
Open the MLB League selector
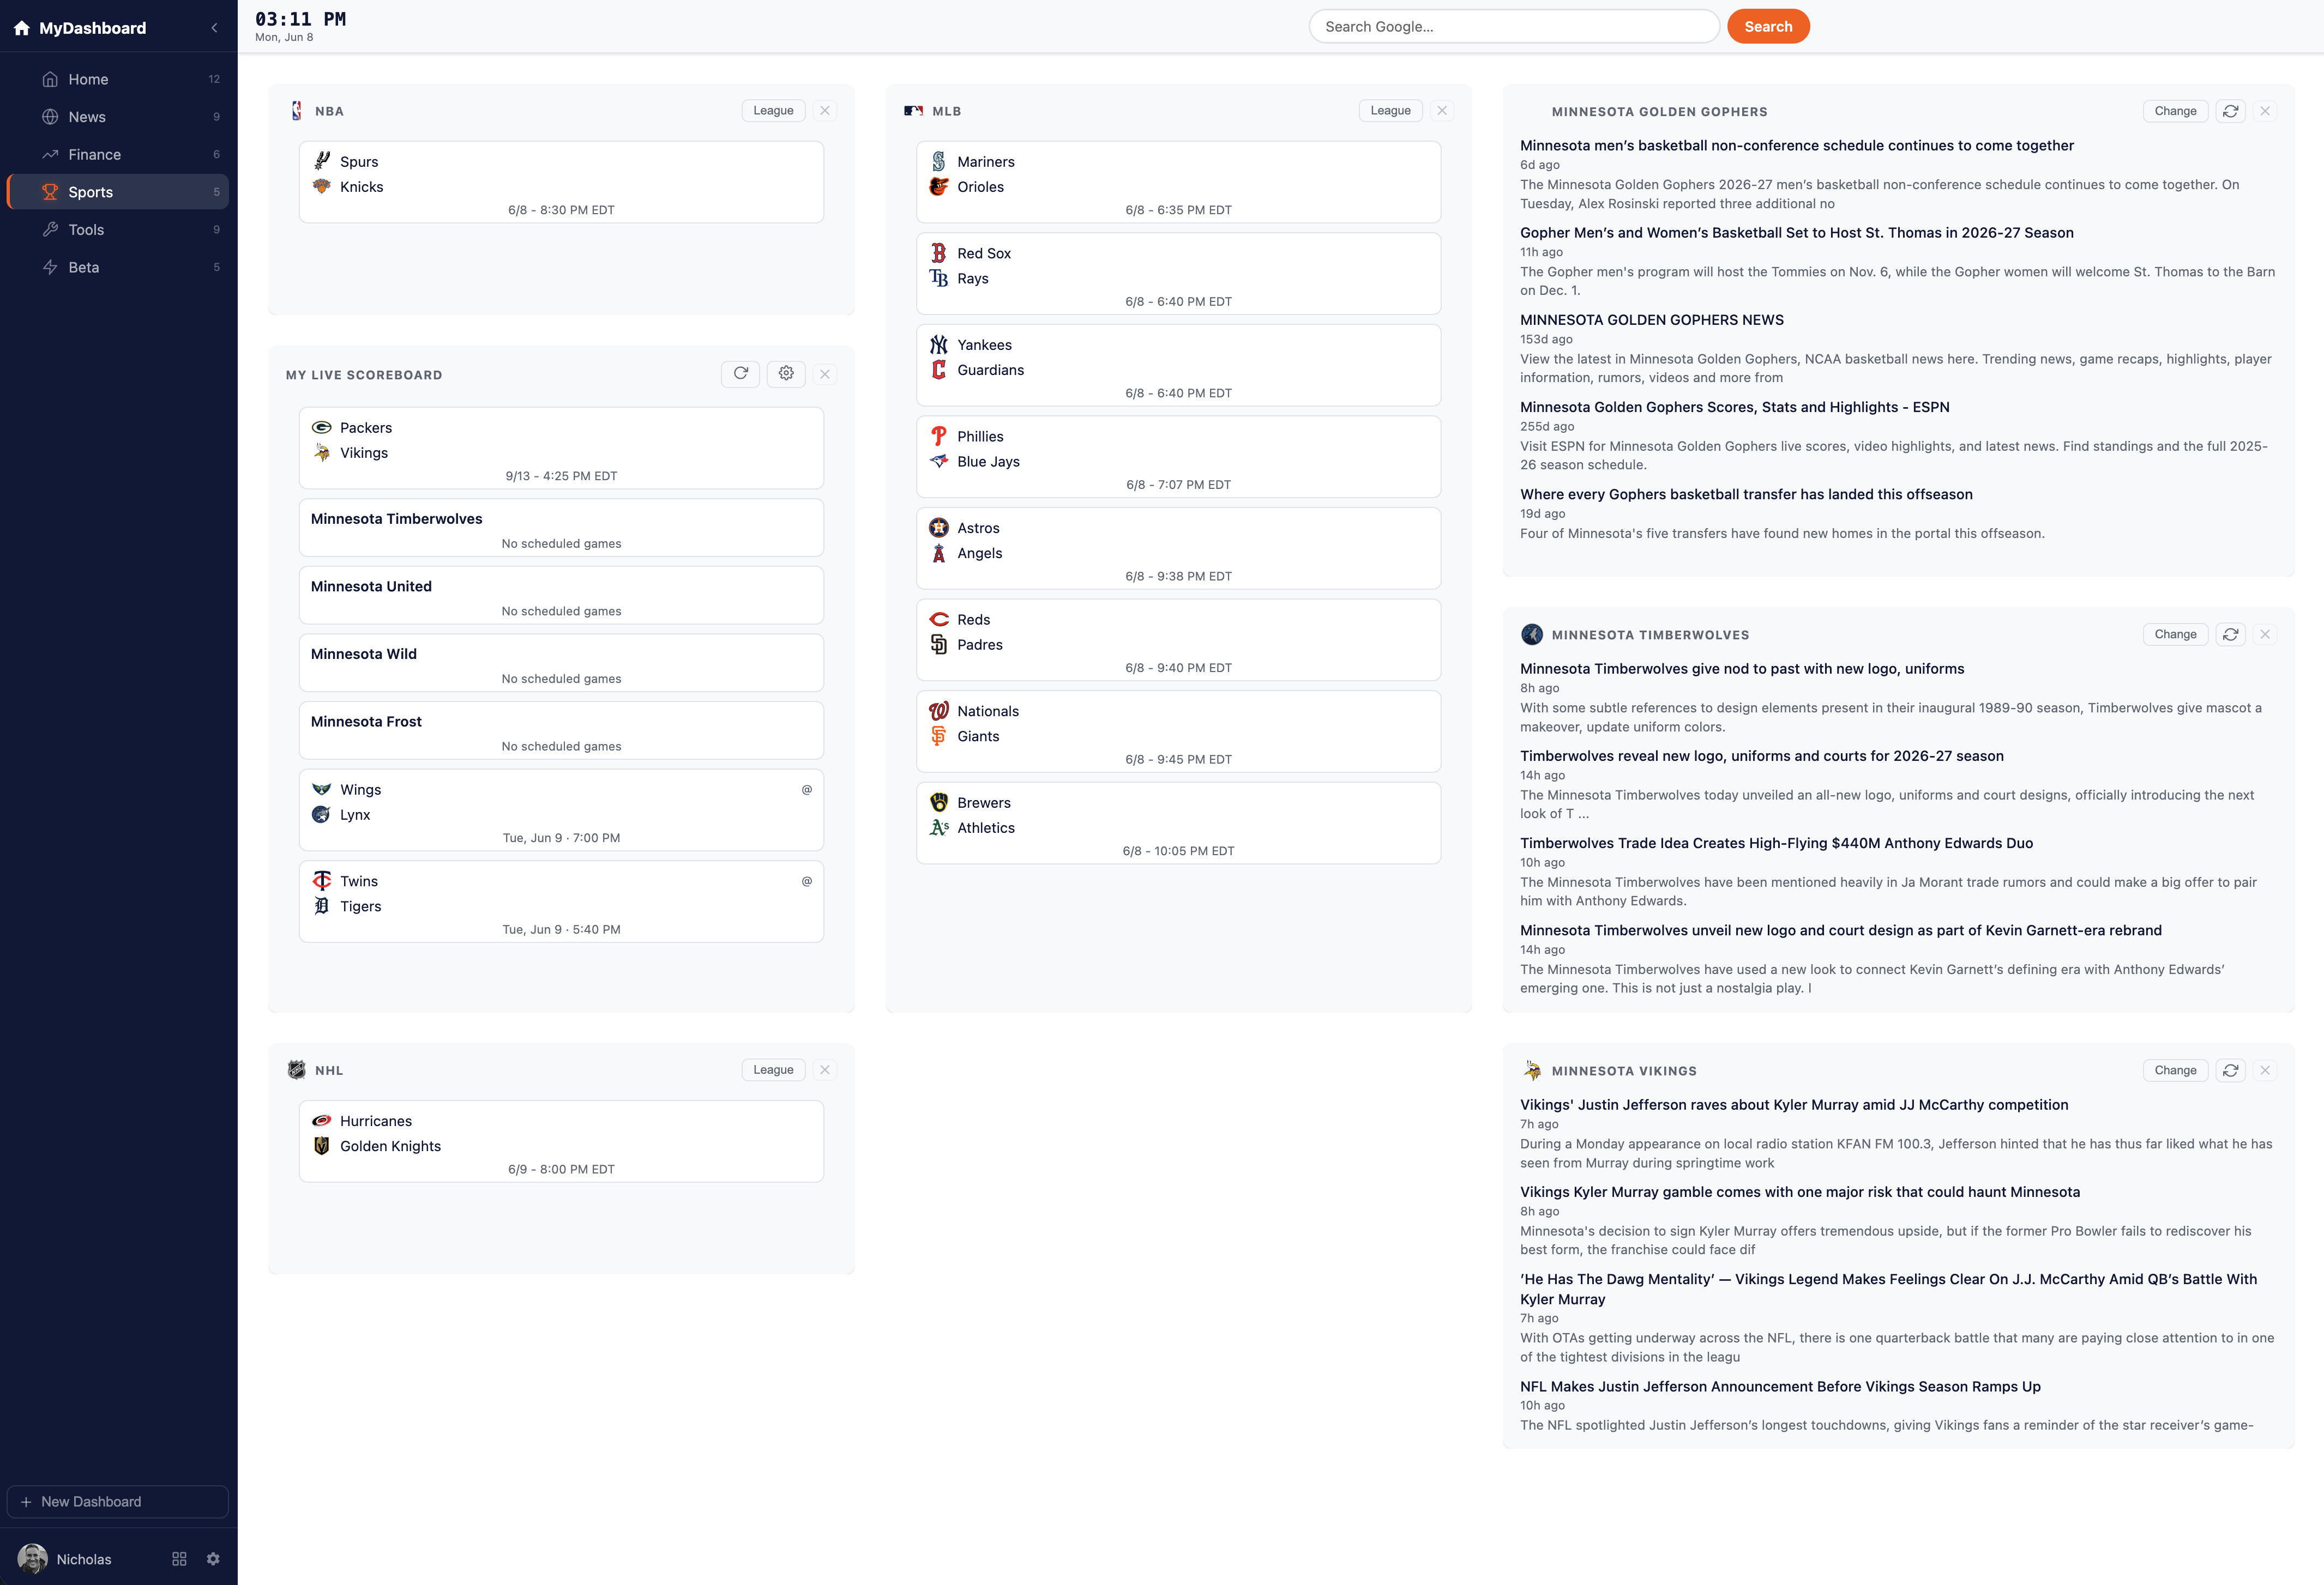tap(1390, 111)
